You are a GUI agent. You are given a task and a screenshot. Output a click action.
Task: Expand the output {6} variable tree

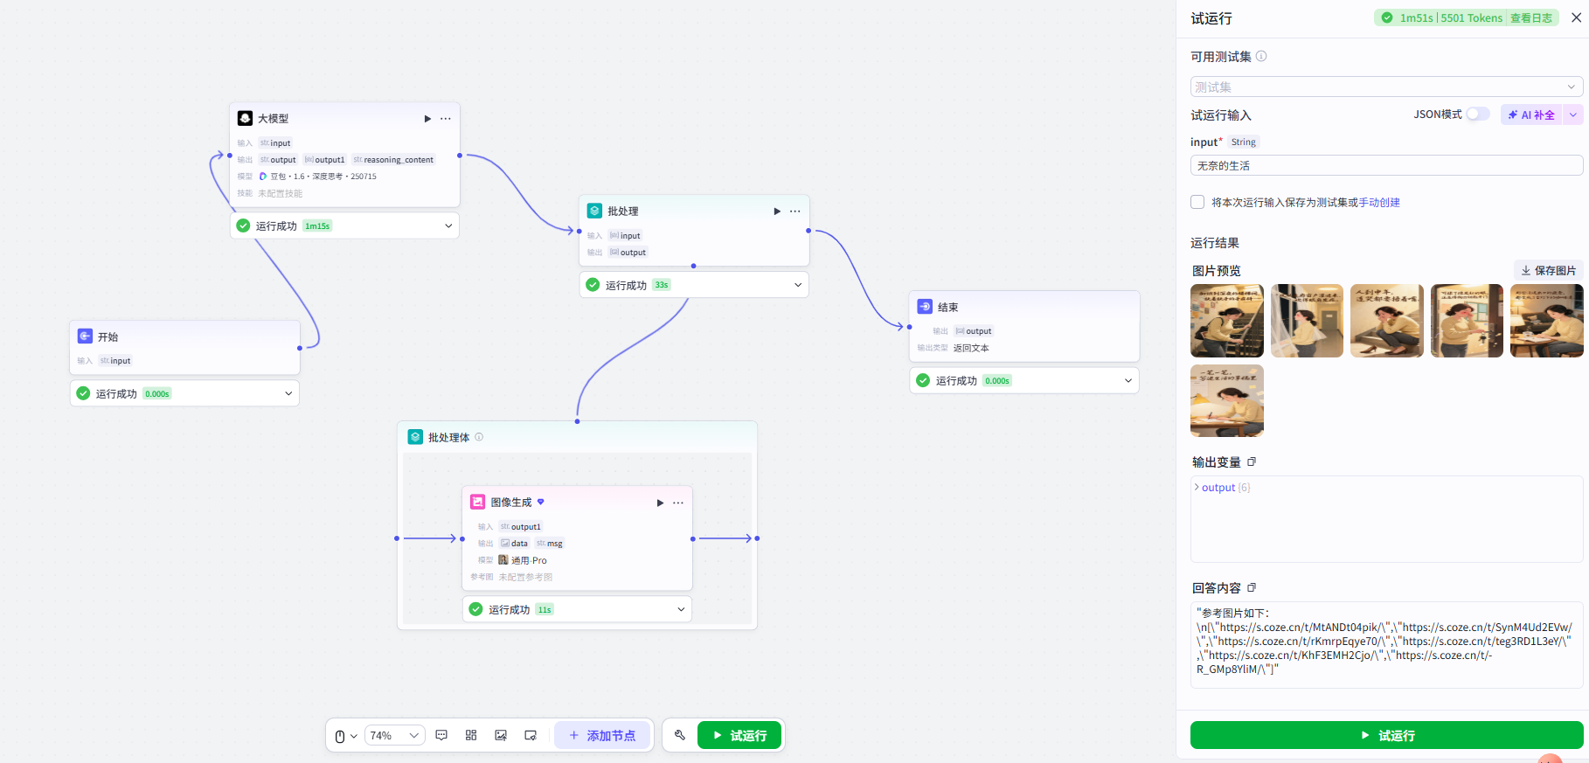[1197, 488]
